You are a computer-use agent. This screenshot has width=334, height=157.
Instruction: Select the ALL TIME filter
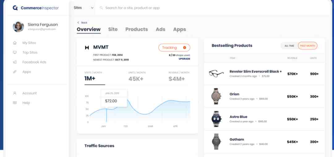(289, 46)
